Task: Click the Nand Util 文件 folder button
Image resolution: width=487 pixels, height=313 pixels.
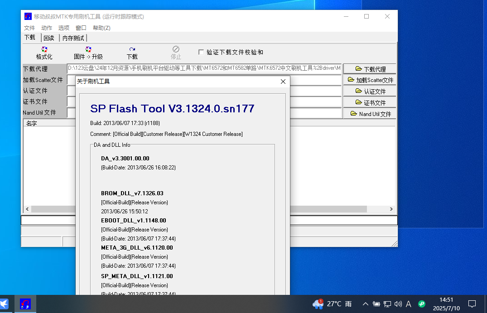Action: (x=370, y=114)
